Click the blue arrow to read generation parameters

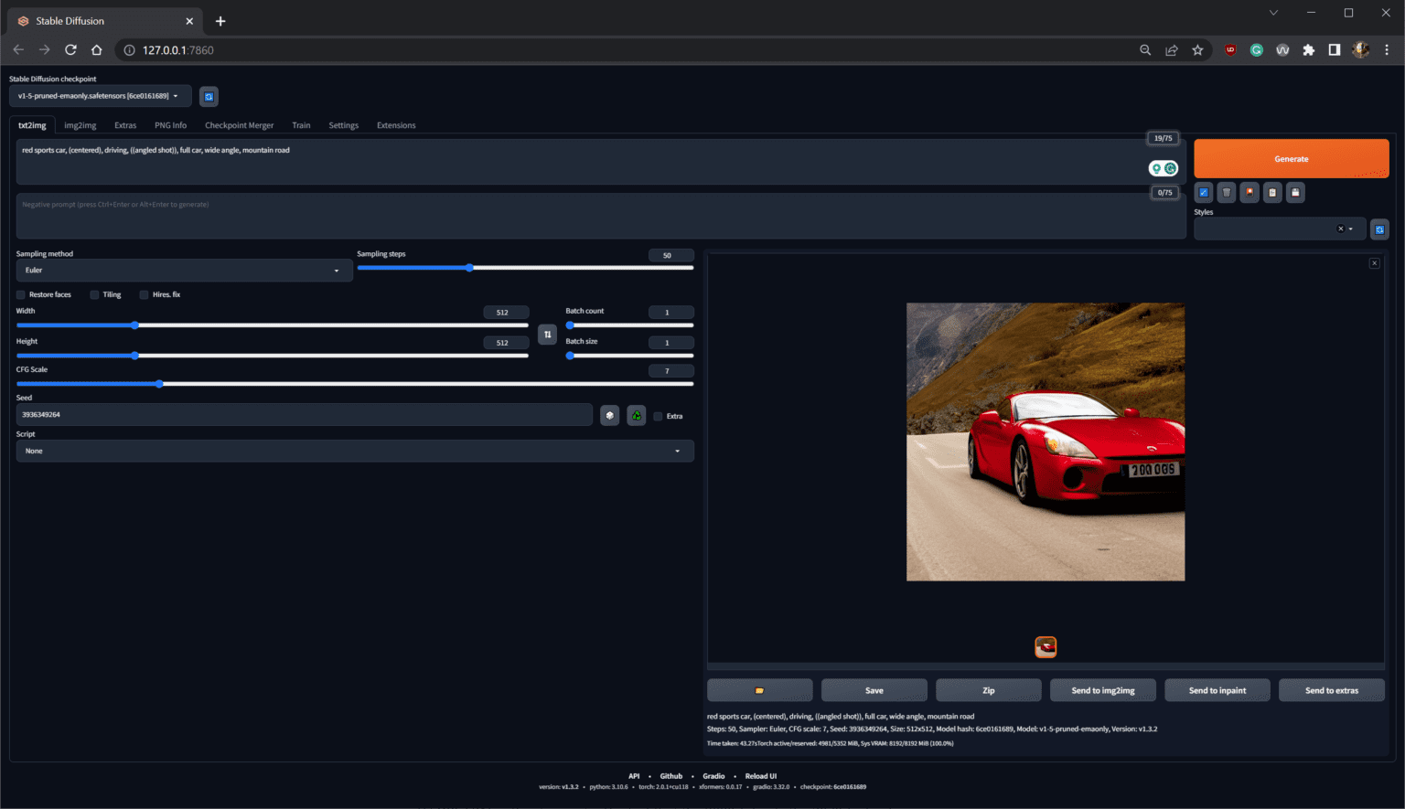[x=1203, y=192]
